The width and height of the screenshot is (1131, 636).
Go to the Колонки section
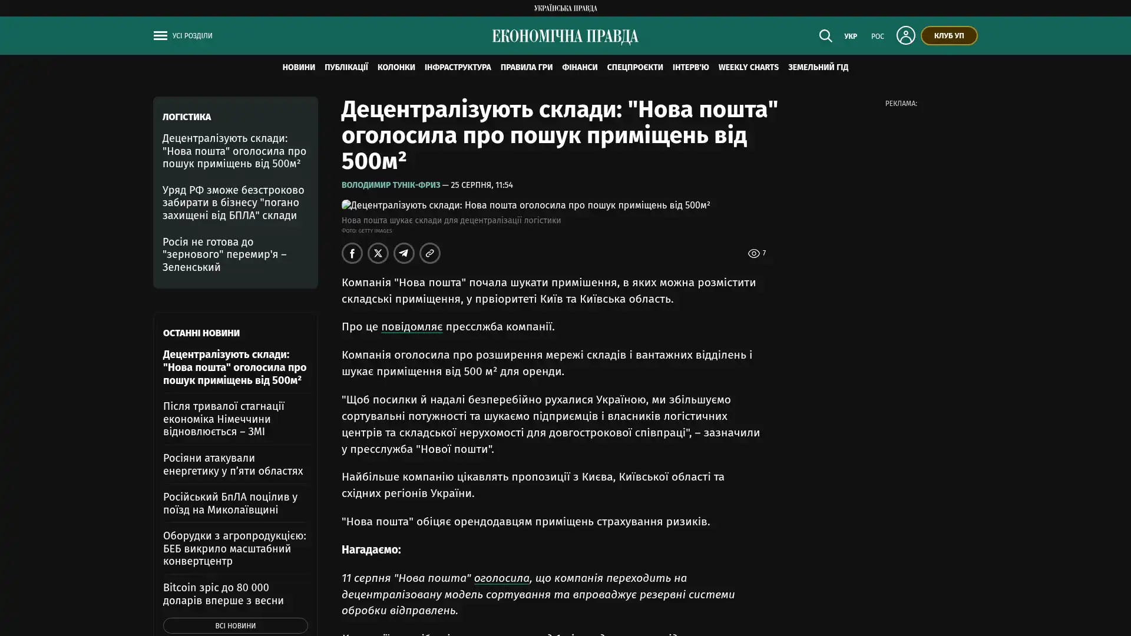tap(396, 68)
